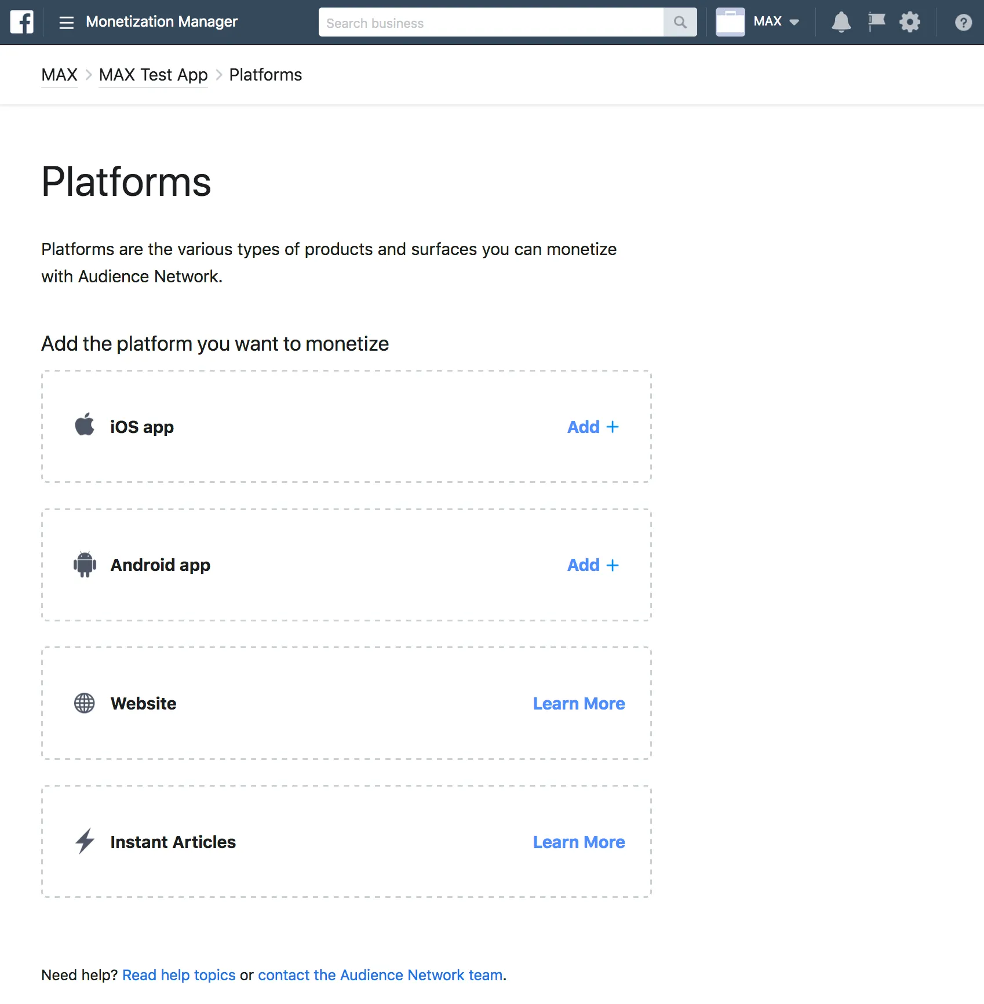Open the Help question mark icon

[962, 22]
